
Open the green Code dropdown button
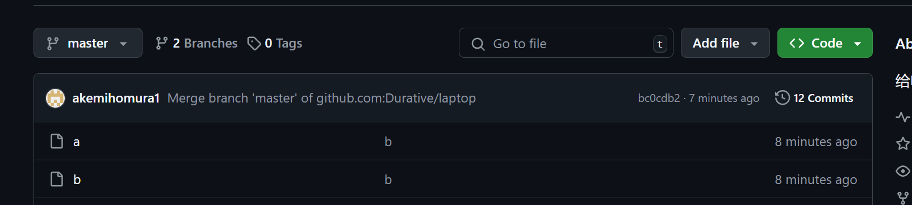click(825, 43)
